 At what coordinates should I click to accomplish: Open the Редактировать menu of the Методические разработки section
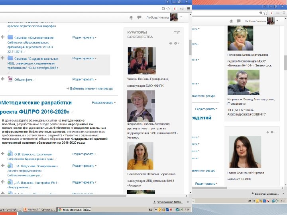(x=104, y=103)
